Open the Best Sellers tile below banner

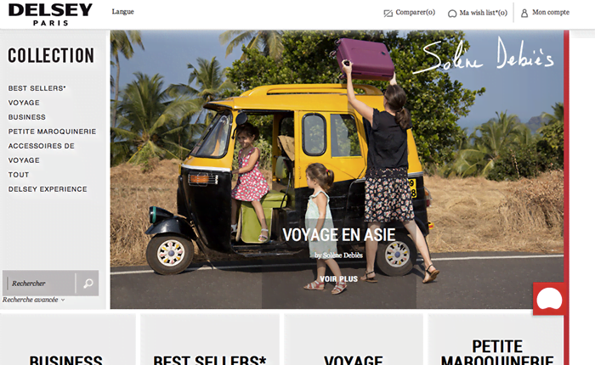[x=210, y=340]
